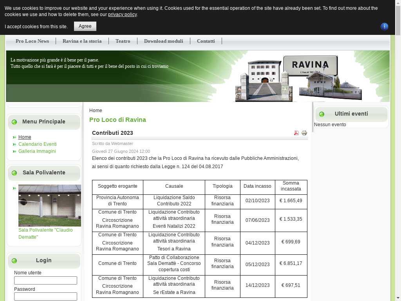Open the Contatti page
The width and height of the screenshot is (401, 301).
(x=206, y=41)
